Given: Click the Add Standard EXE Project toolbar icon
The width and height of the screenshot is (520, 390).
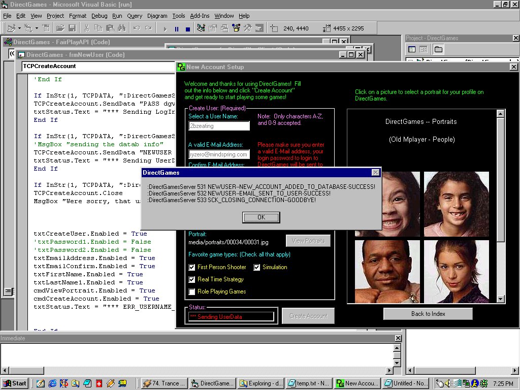Looking at the screenshot, I should (11, 28).
